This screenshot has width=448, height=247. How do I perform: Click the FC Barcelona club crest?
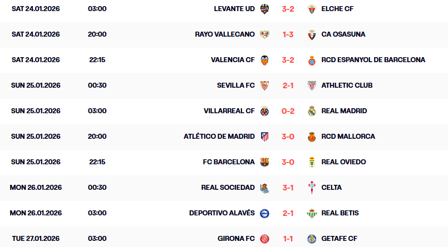coord(265,162)
